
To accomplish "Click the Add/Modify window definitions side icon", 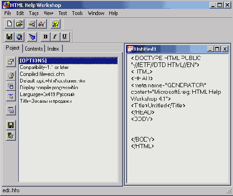I will tap(11, 86).
